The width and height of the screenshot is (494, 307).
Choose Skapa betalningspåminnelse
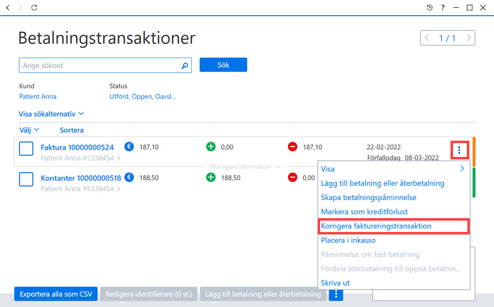click(x=394, y=197)
